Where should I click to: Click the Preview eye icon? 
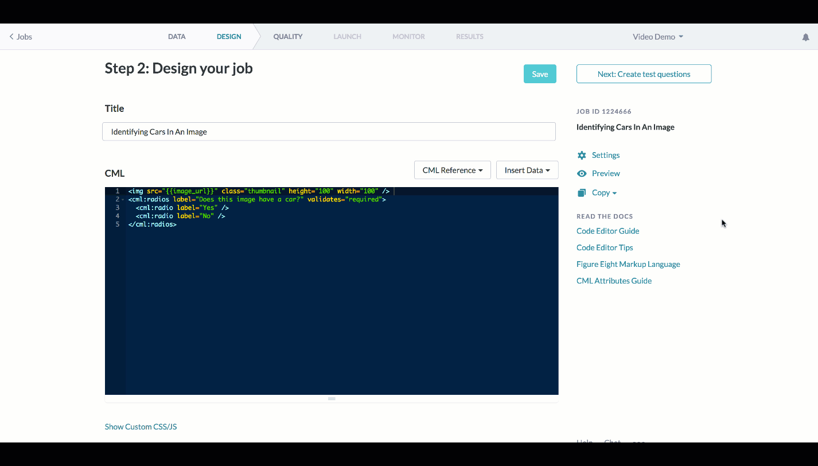pyautogui.click(x=582, y=173)
